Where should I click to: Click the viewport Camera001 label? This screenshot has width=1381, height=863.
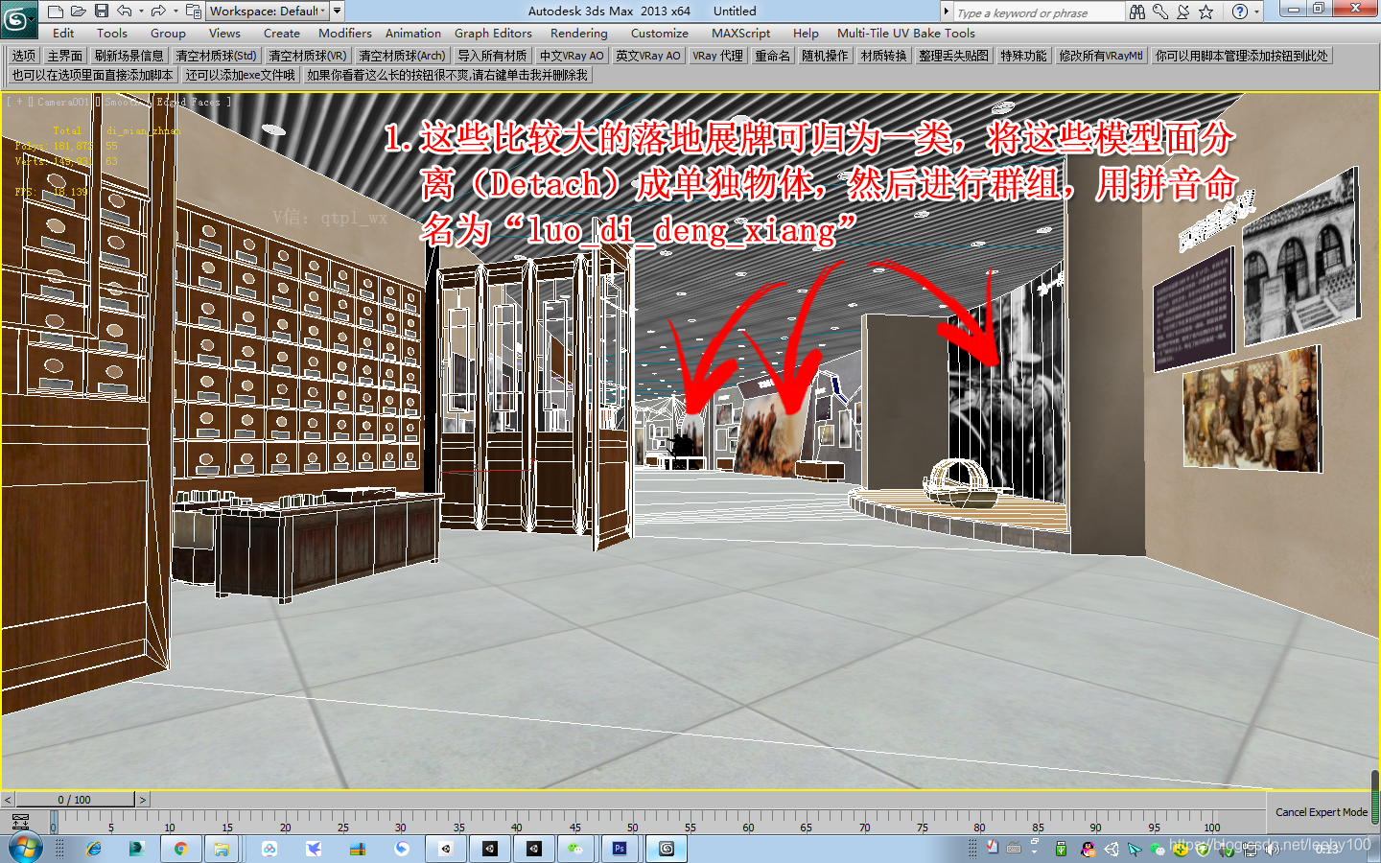tap(63, 102)
